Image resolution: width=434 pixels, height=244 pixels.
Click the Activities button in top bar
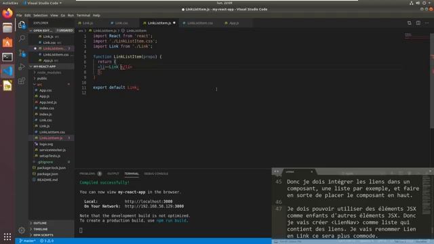[10, 3]
